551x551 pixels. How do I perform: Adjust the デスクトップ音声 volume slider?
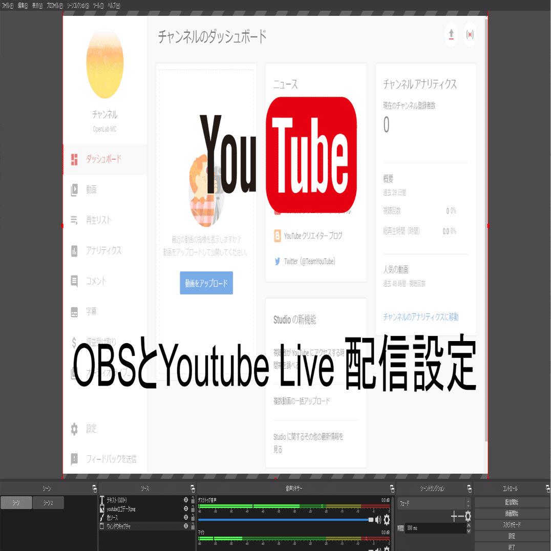(286, 520)
